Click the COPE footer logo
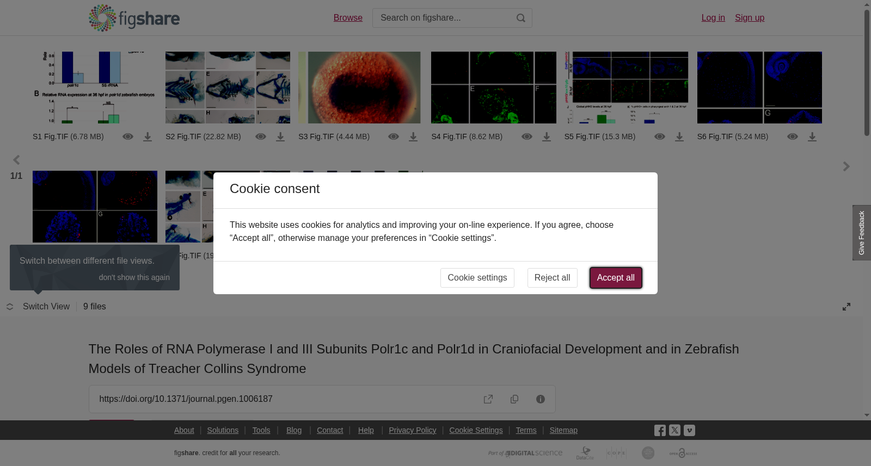 pyautogui.click(x=616, y=453)
